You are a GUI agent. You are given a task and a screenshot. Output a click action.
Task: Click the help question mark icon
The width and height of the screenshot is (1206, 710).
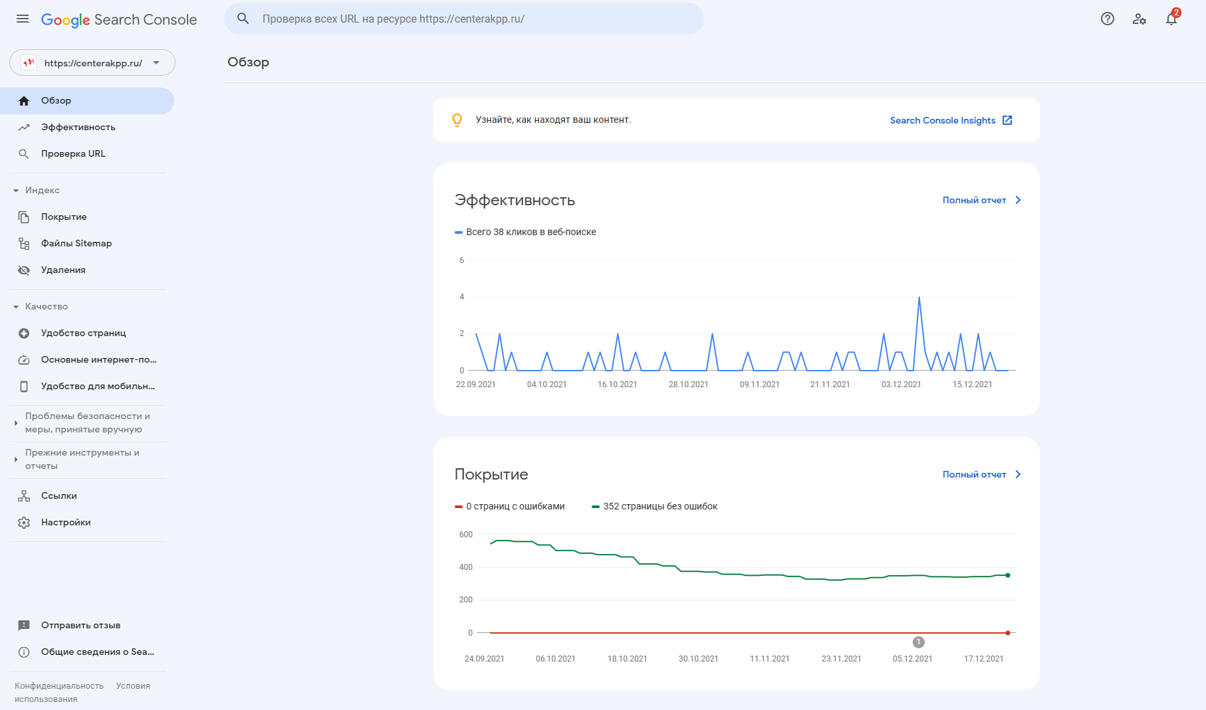point(1107,19)
